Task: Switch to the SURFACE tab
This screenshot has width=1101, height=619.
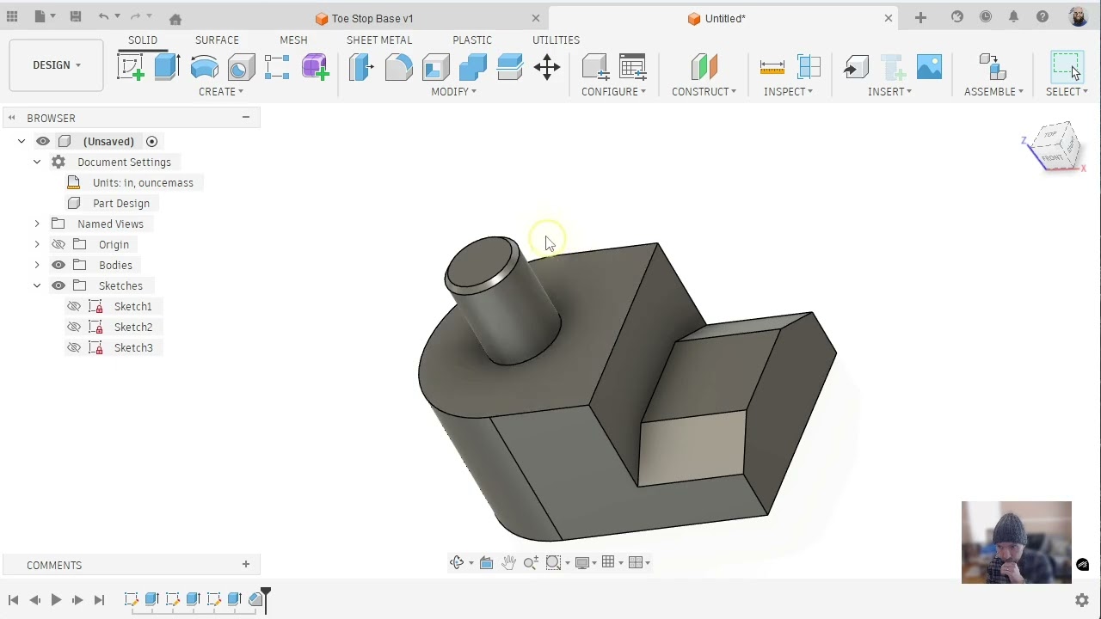Action: point(217,40)
